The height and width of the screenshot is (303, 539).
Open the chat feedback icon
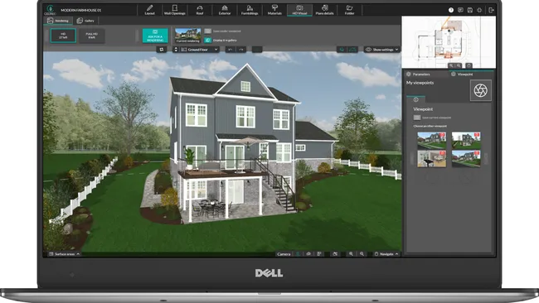point(460,10)
